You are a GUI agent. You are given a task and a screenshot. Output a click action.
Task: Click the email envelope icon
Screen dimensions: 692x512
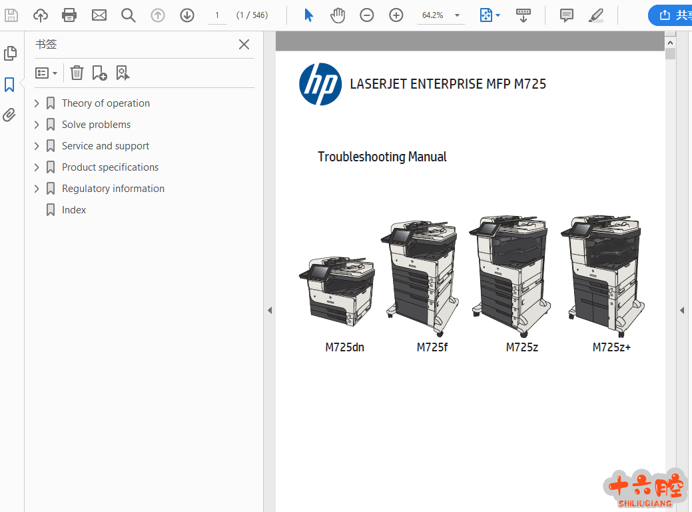[99, 15]
